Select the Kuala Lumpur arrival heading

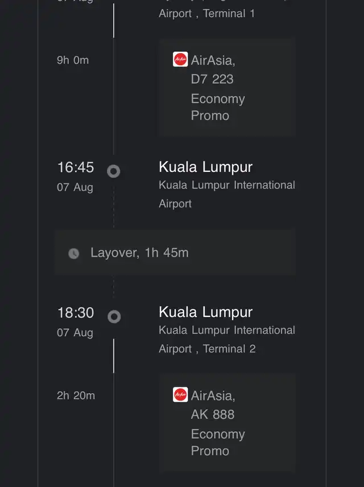[206, 167]
